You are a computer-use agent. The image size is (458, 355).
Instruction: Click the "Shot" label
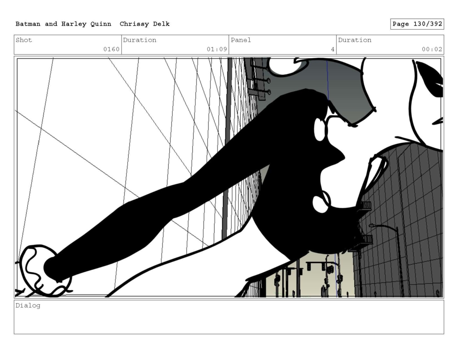(x=24, y=40)
